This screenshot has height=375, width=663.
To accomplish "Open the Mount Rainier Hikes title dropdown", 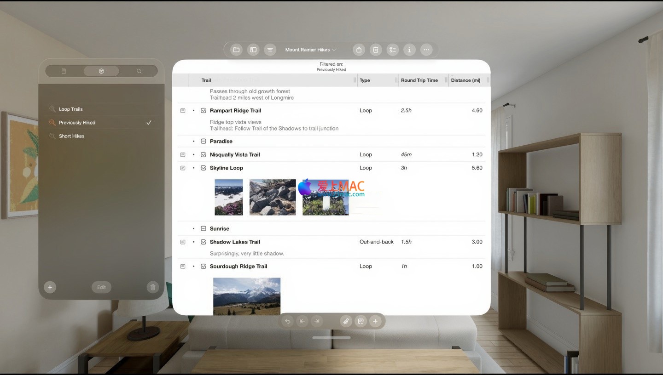I will pyautogui.click(x=311, y=50).
